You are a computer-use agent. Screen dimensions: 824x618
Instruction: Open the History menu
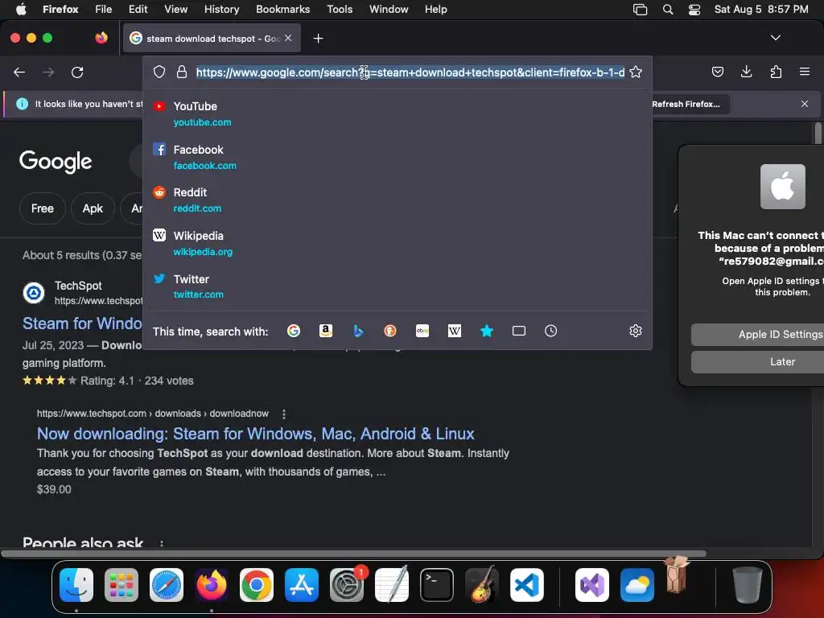click(222, 10)
